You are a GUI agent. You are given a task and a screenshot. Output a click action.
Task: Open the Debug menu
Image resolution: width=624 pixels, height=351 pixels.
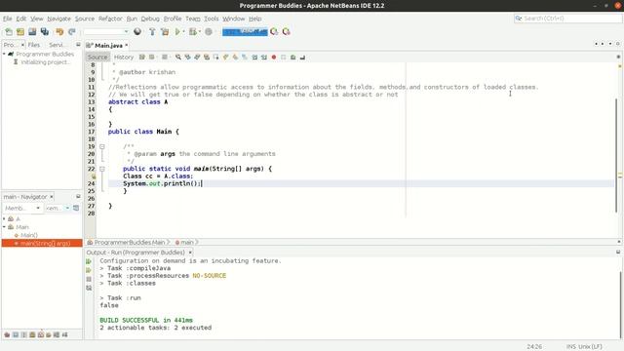tap(150, 19)
